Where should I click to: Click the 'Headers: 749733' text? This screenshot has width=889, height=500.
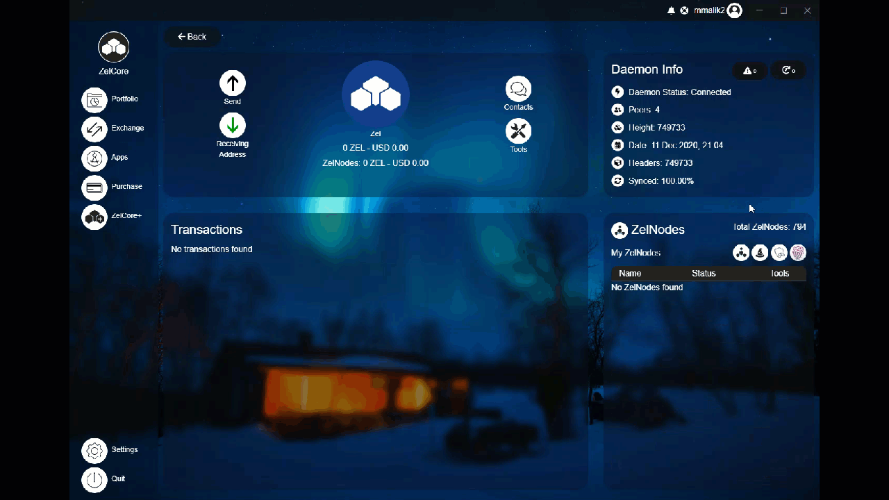[x=660, y=163]
